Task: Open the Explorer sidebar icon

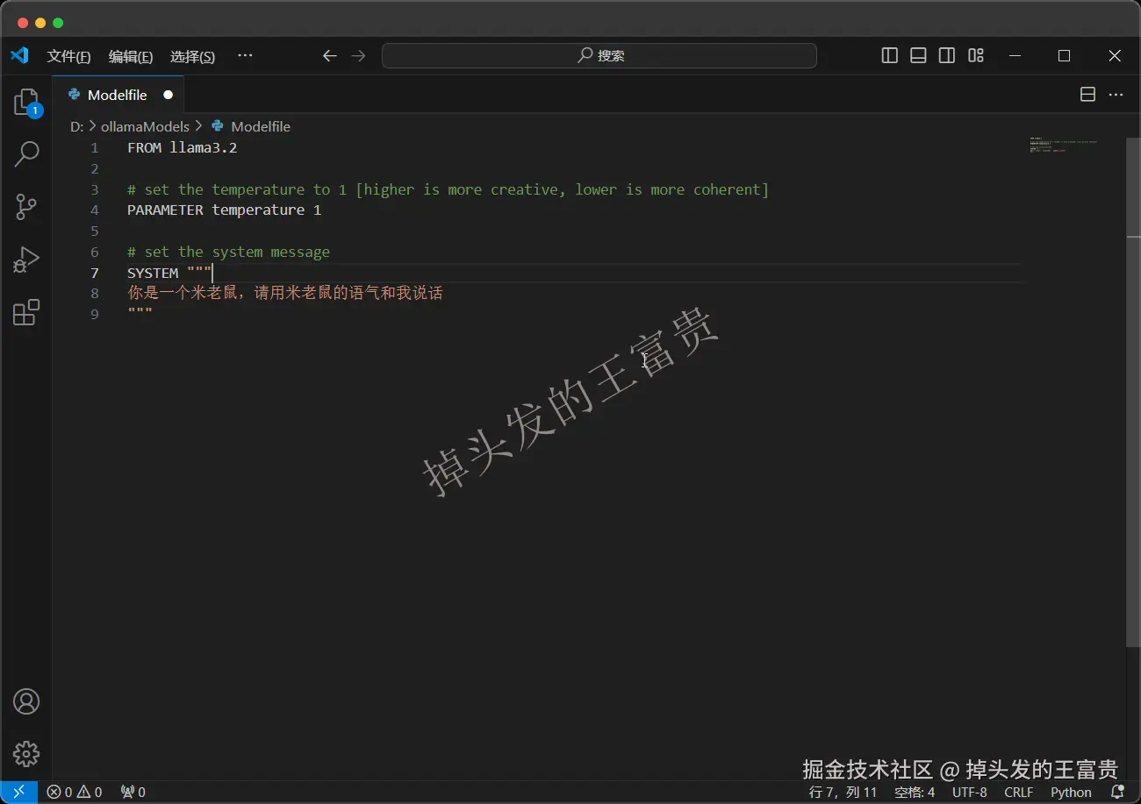Action: [26, 102]
